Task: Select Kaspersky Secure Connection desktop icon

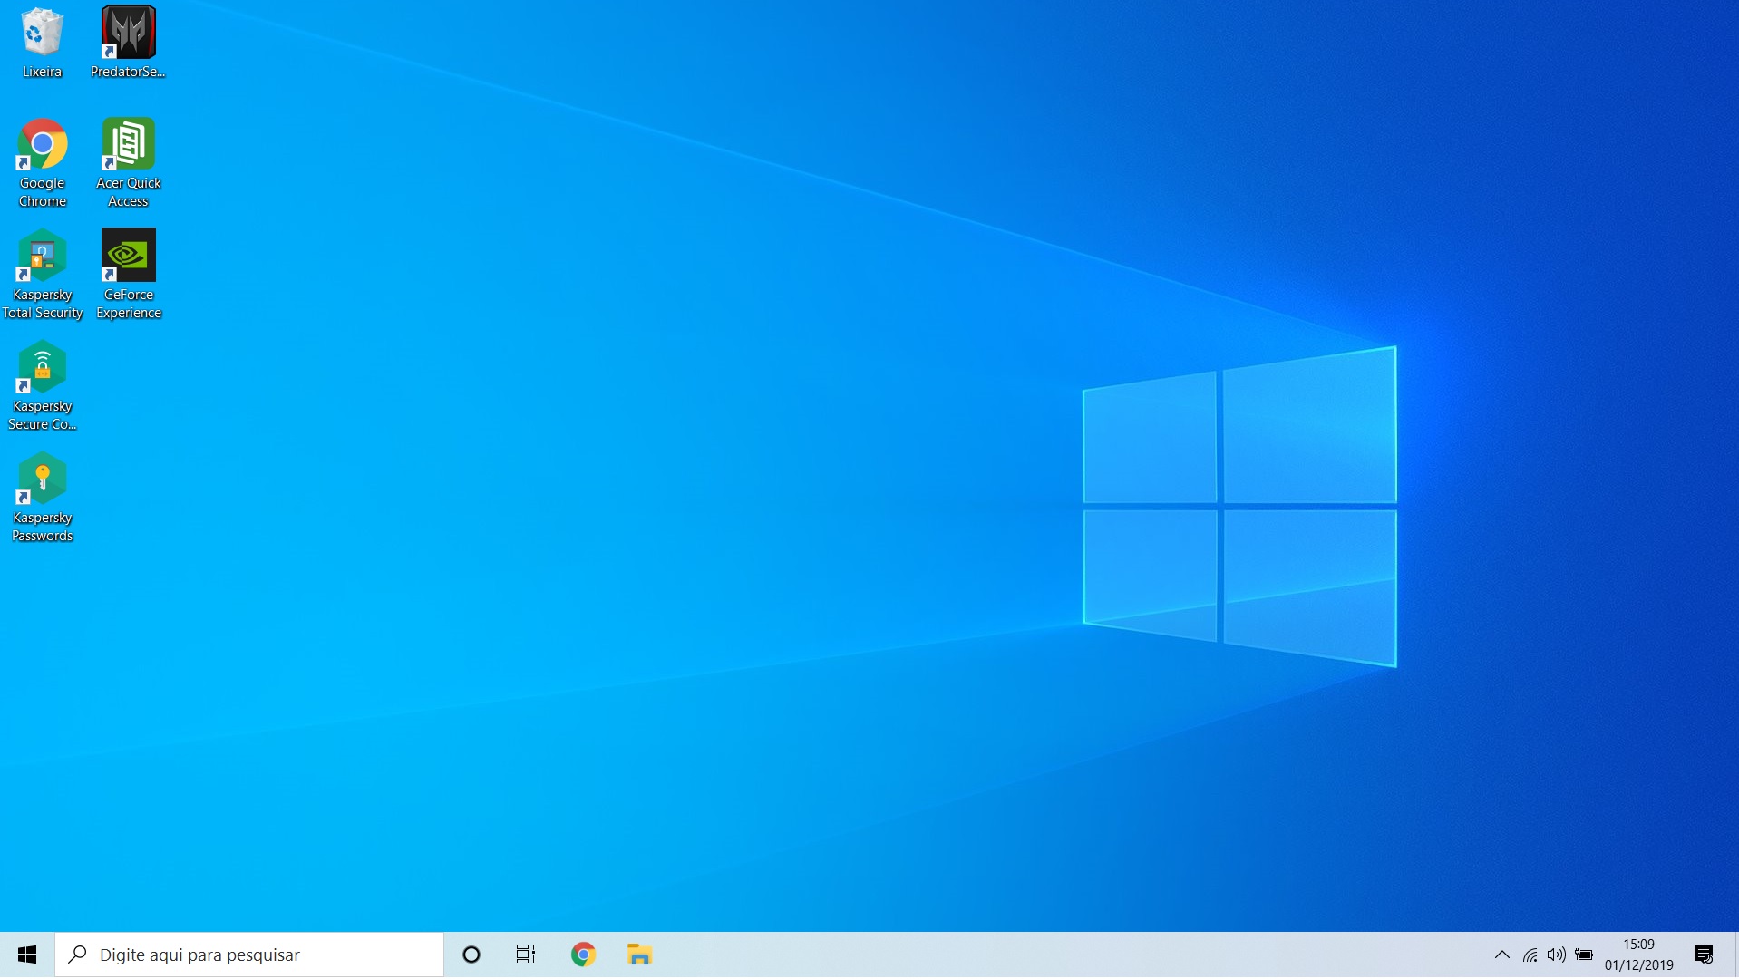Action: click(x=42, y=386)
